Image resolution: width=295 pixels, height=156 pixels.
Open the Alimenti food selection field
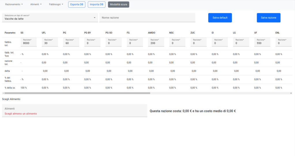(74, 111)
